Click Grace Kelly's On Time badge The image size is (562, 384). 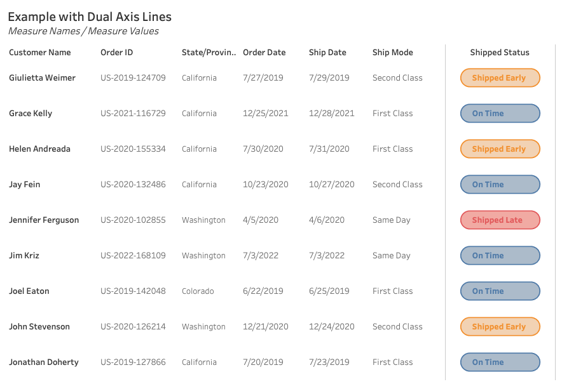[500, 113]
